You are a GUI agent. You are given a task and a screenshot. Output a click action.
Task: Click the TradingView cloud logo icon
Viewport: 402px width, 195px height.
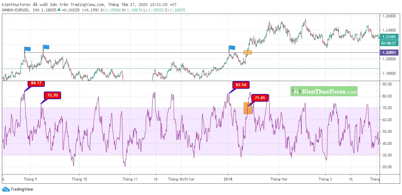coord(6,189)
